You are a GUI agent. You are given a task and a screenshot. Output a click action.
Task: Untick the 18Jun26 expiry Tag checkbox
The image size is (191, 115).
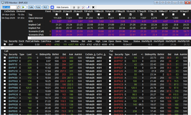coord(131,14)
